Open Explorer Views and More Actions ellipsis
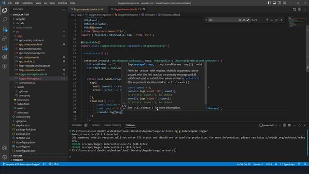The height and width of the screenshot is (174, 309). [x=63, y=9]
